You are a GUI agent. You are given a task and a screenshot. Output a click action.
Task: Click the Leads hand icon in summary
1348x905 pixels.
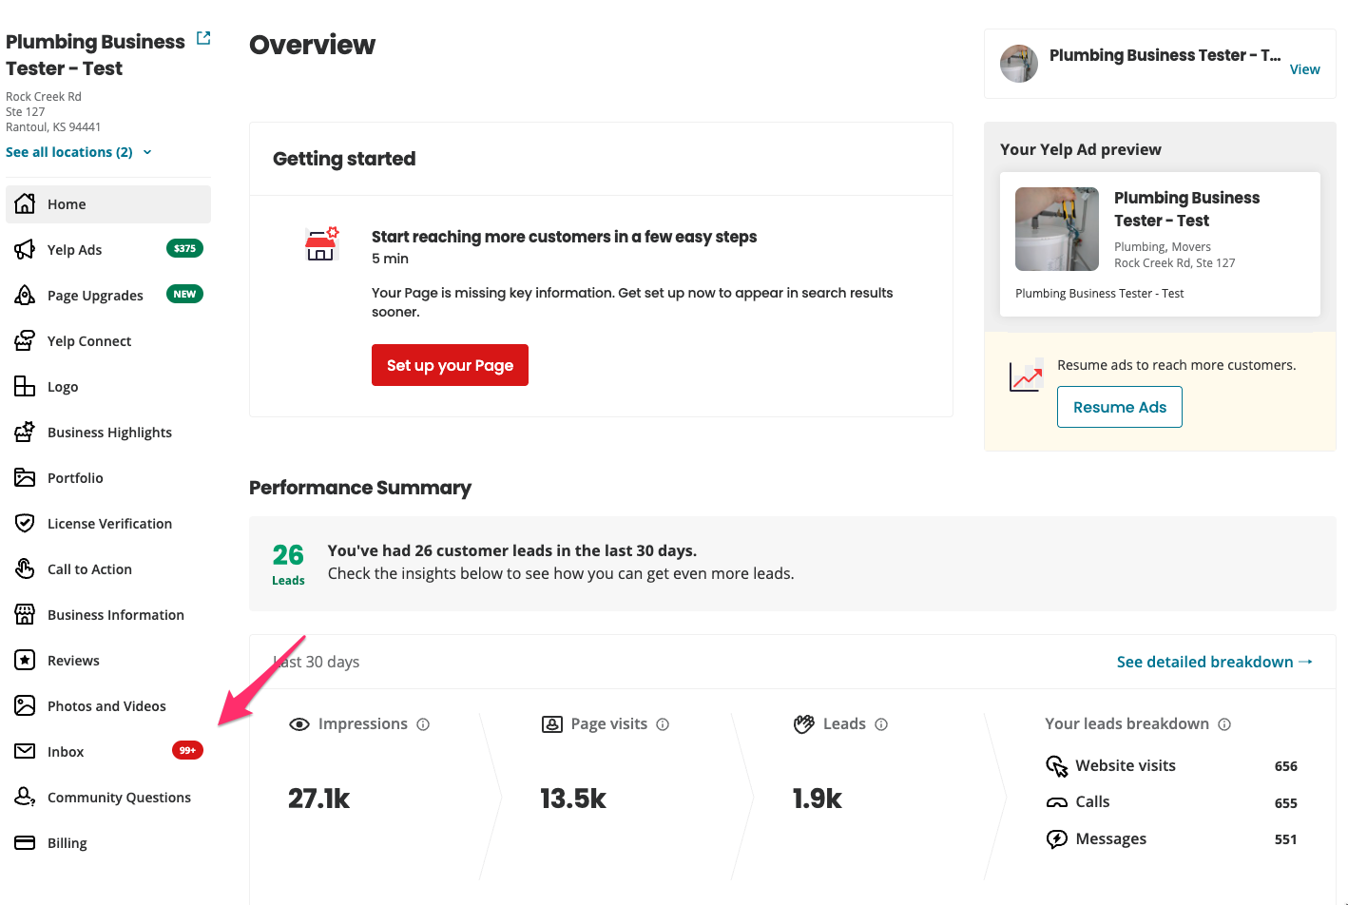point(804,724)
